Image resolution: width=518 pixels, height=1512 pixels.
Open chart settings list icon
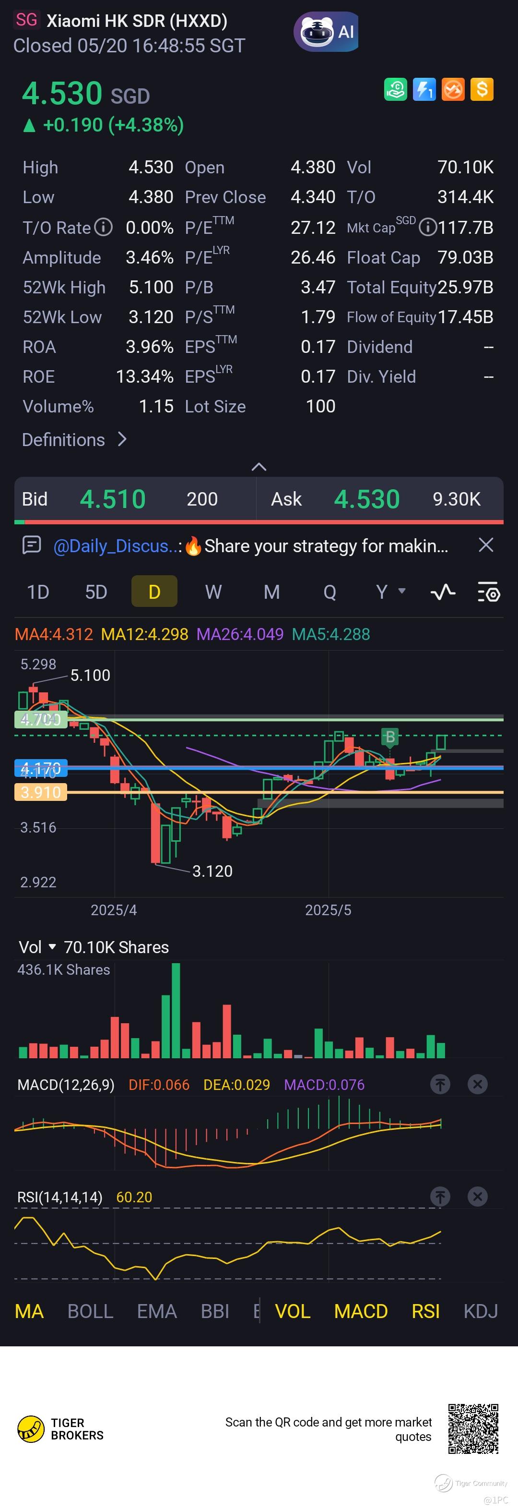click(488, 592)
